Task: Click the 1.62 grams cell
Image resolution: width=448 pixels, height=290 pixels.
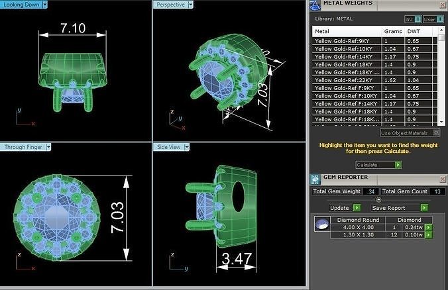Action: pyautogui.click(x=393, y=80)
